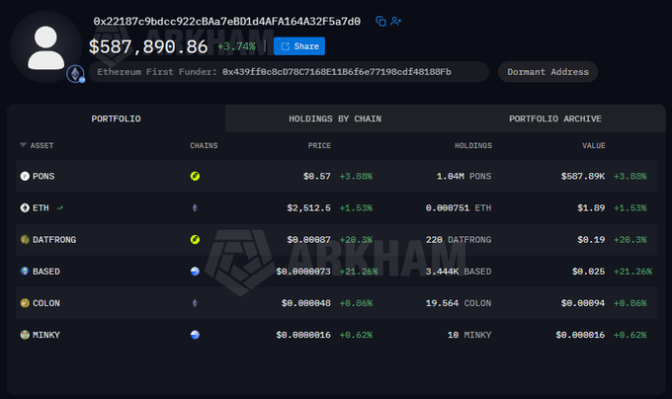Click the Ethereum chain icon in COLON row

[195, 302]
